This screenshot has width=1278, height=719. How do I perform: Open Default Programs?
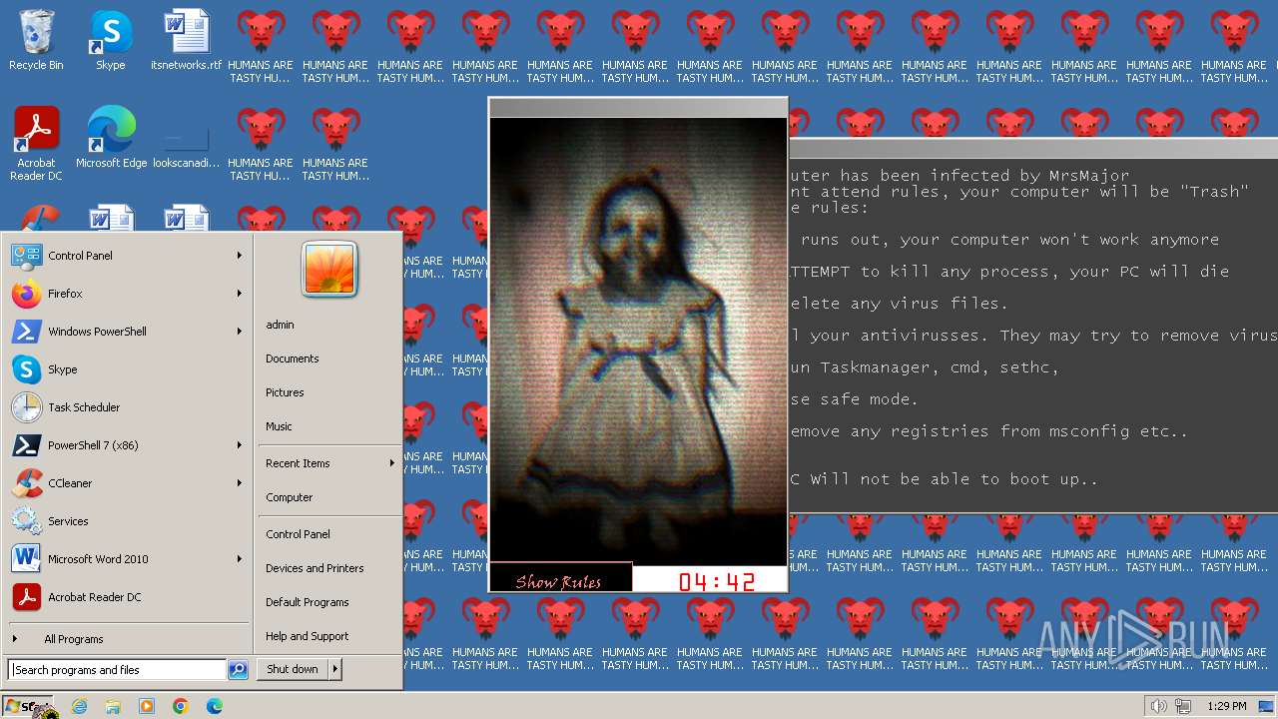click(307, 602)
